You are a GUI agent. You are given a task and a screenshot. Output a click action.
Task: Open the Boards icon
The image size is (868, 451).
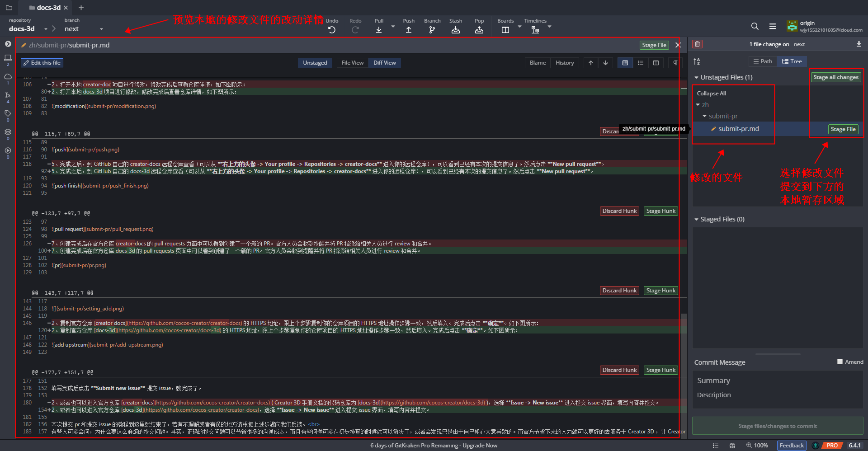click(x=505, y=30)
